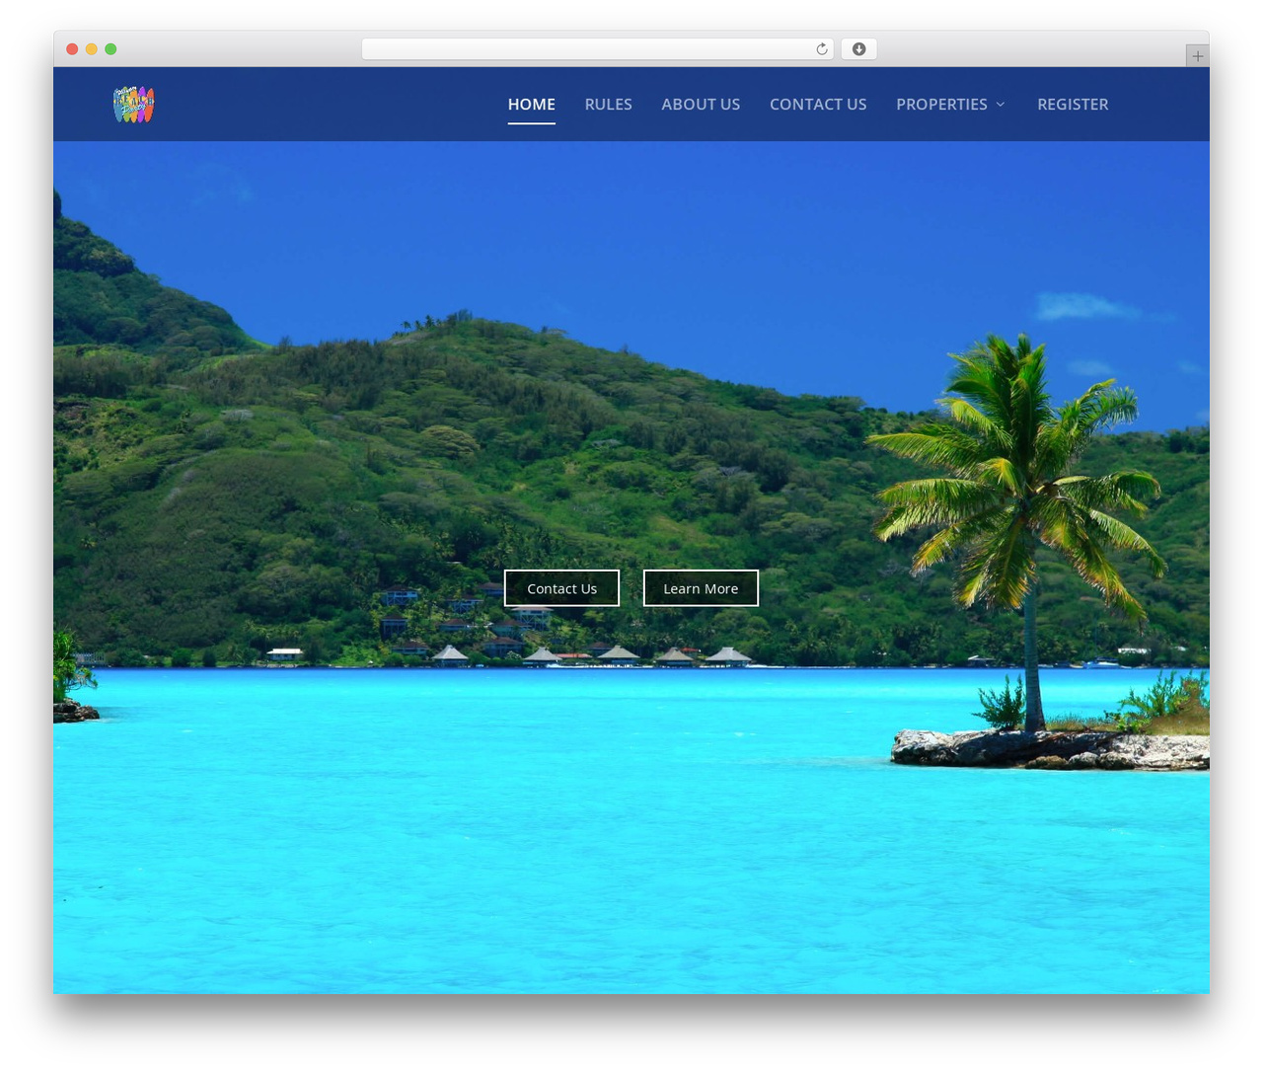Click the Contact Us hero button
The height and width of the screenshot is (1070, 1263).
pyautogui.click(x=561, y=588)
